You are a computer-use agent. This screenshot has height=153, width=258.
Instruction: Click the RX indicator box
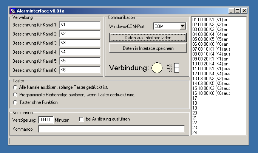[x=176, y=65]
